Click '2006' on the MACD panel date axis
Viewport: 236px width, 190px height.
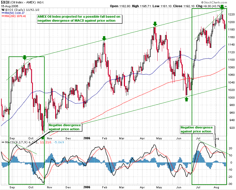point(87,187)
